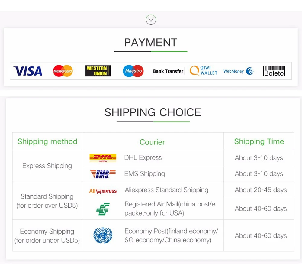
Task: Select the Express Shipping cell
Action: pyautogui.click(x=47, y=166)
